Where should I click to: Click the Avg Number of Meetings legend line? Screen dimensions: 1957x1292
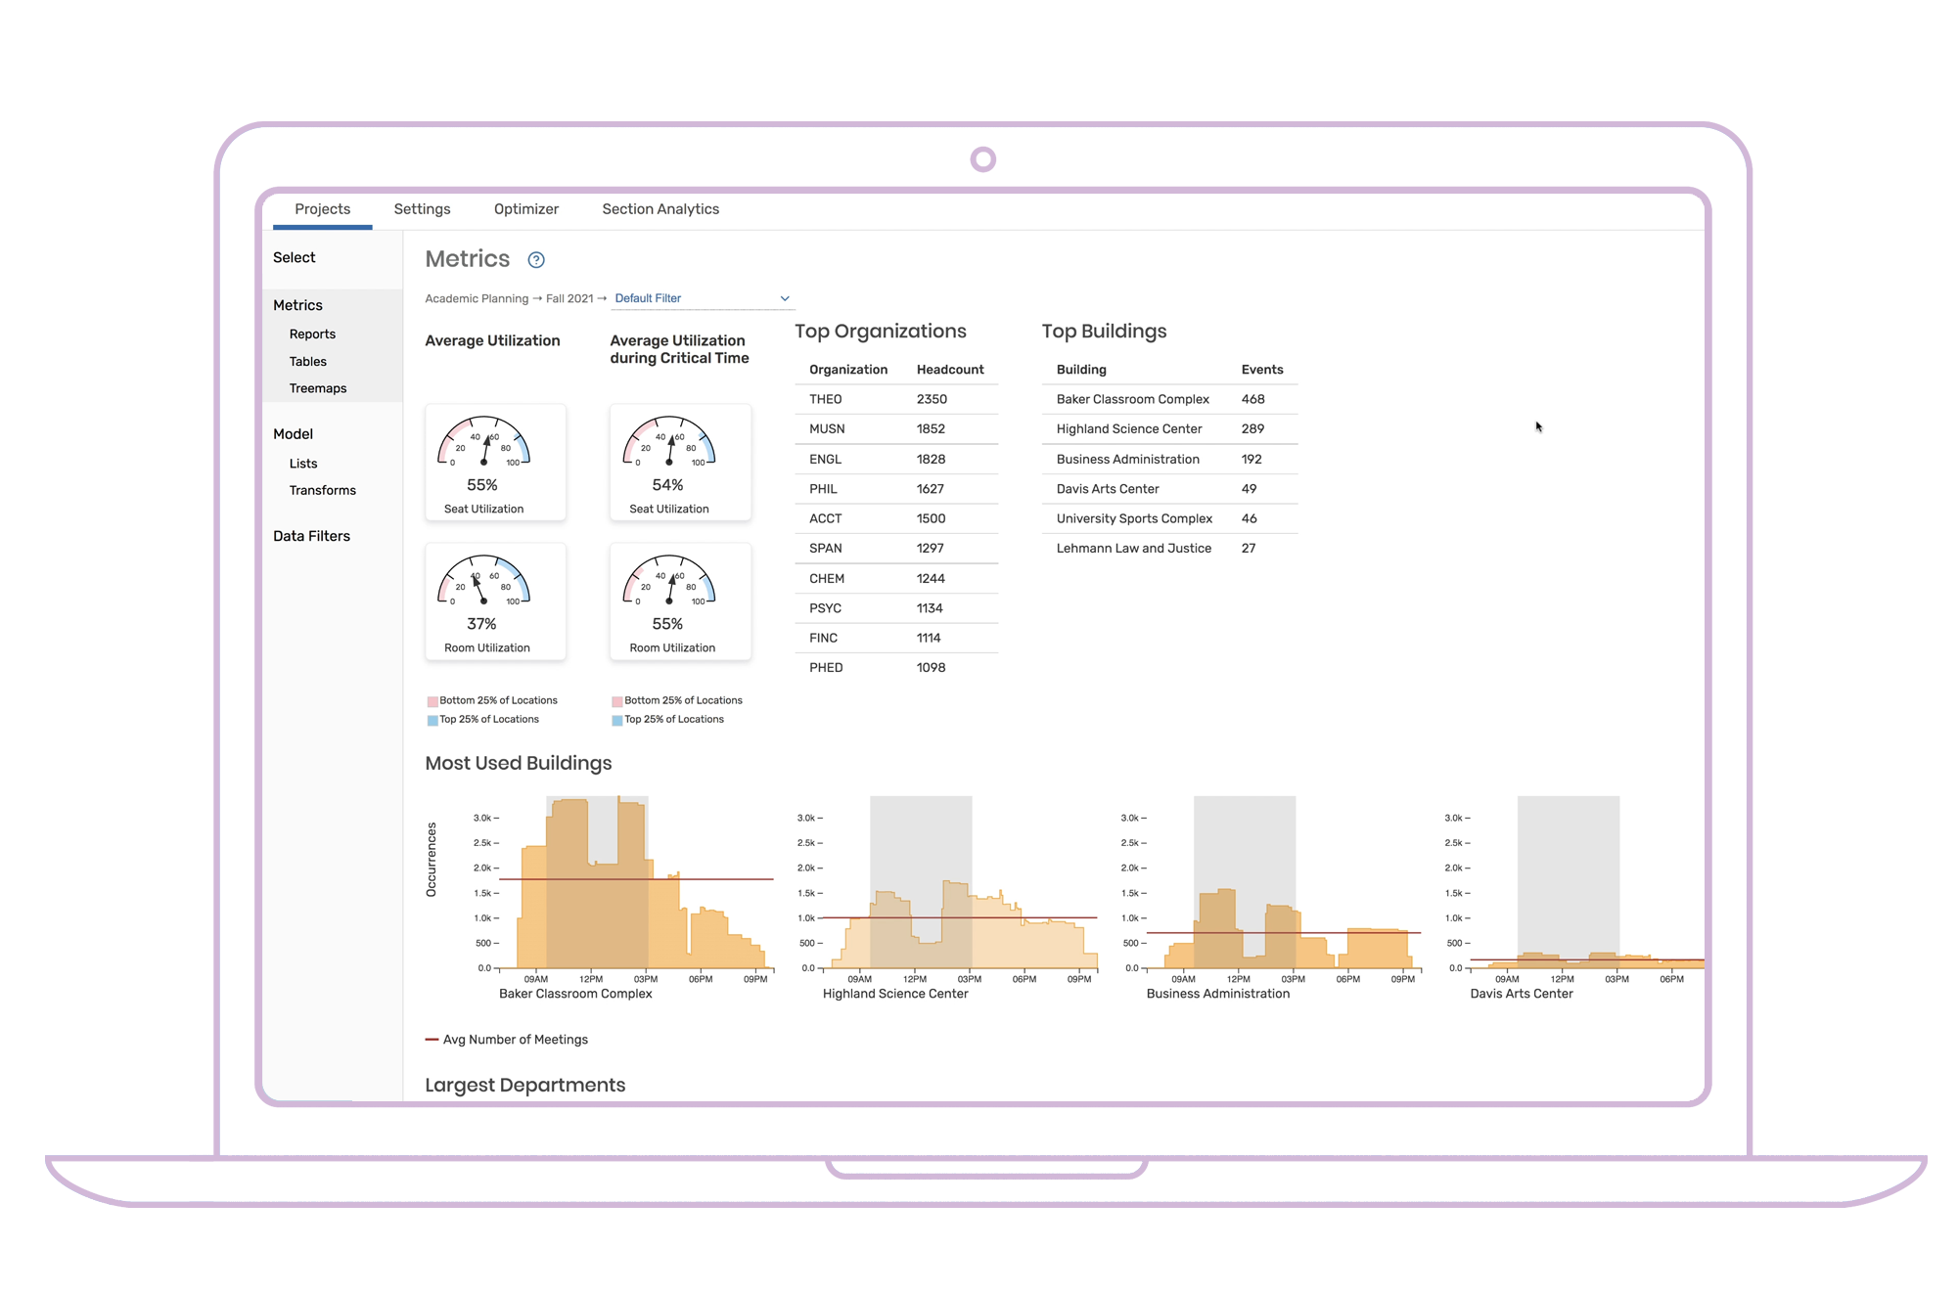(432, 1040)
